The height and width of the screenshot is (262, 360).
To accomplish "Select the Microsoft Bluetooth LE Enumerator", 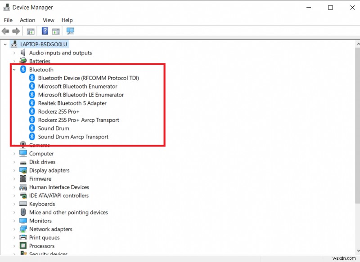I will click(x=81, y=94).
